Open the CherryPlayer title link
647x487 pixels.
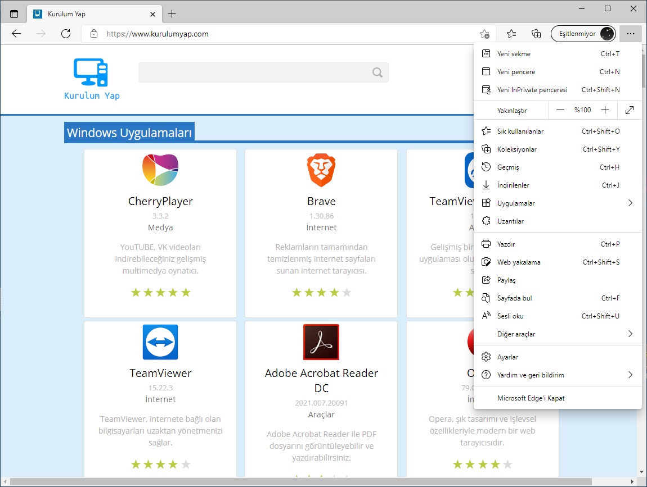click(160, 201)
